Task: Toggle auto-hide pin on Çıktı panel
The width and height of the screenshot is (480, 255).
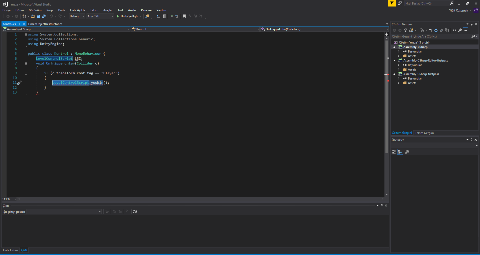Action: 382,205
